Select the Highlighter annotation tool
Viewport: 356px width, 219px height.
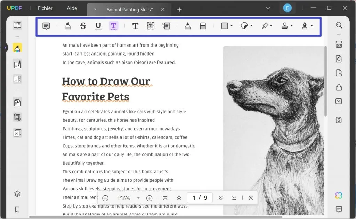pyautogui.click(x=67, y=25)
